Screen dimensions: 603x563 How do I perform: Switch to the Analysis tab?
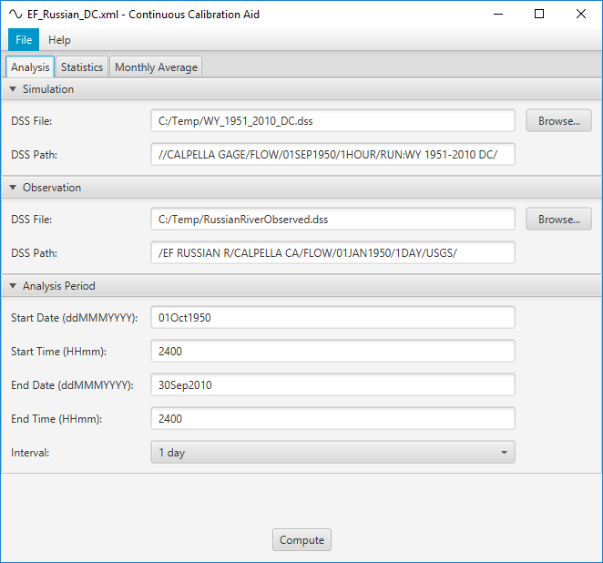click(x=30, y=67)
